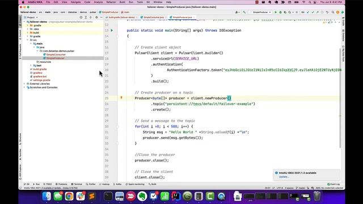Screen dimensions: 363x204
Task: Select build.gradle in project tree
Action: 40,69
